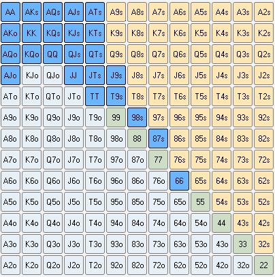The image size is (275, 277).
Task: Select the J8s suited hand
Action: (137, 76)
